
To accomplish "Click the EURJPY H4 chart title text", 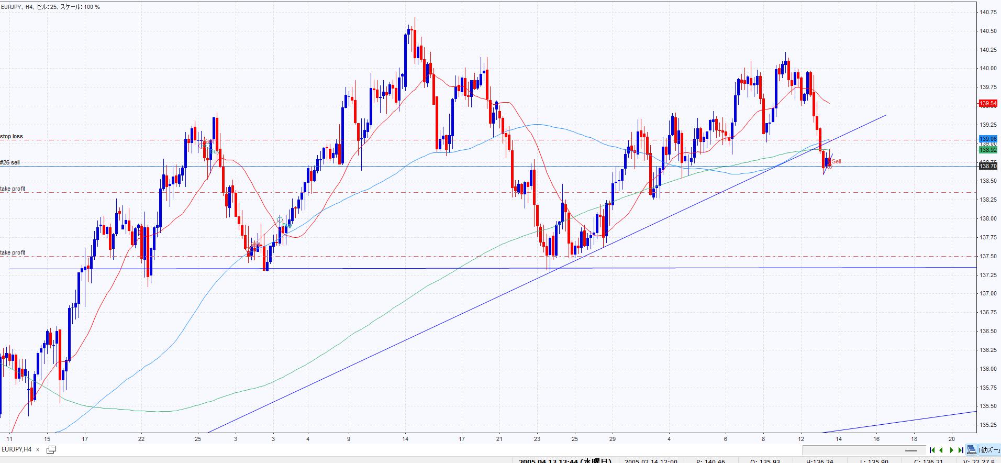I will point(50,7).
